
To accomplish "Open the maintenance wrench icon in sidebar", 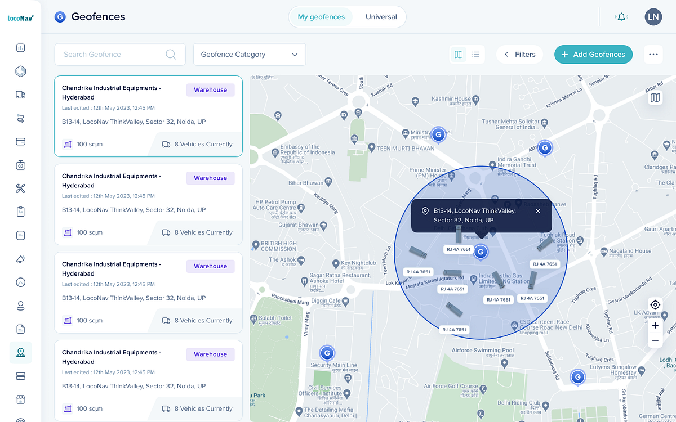I will tap(20, 188).
